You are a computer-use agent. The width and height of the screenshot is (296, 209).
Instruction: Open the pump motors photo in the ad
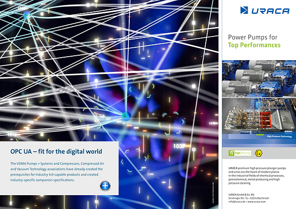pos(259,79)
